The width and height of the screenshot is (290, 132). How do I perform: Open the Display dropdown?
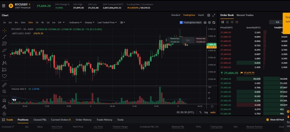90,23
